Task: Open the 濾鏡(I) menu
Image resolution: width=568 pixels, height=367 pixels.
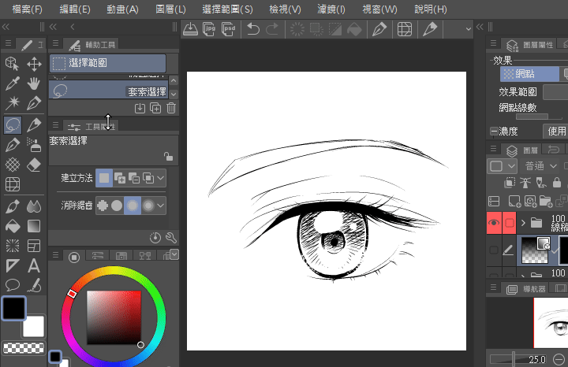Action: (x=331, y=9)
